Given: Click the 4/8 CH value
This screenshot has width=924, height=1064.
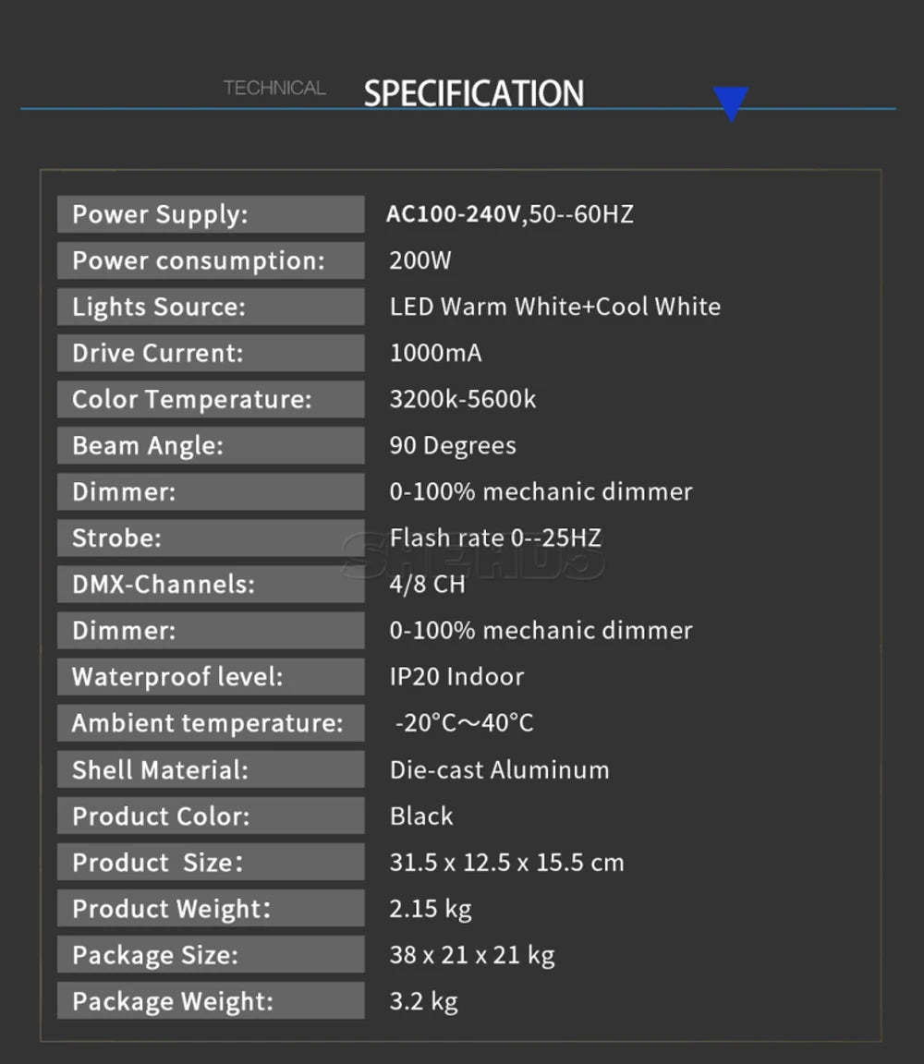Looking at the screenshot, I should pos(428,585).
